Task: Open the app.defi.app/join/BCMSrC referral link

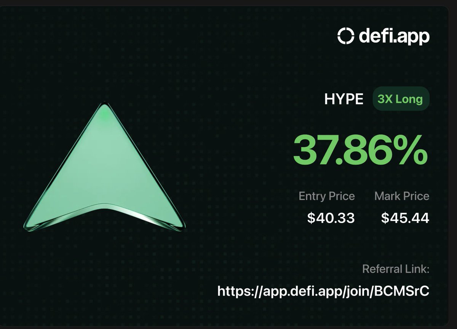Action: [x=323, y=291]
